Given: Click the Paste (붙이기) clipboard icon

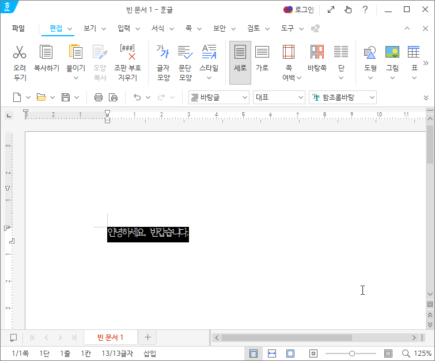Looking at the screenshot, I should click(75, 52).
